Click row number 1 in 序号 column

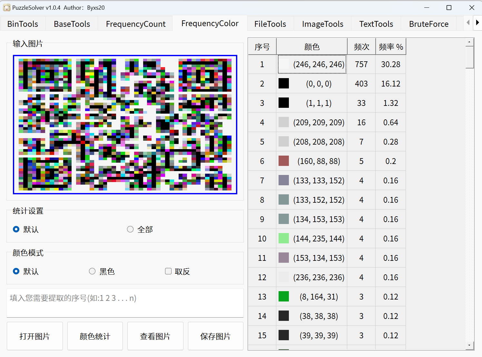click(262, 64)
